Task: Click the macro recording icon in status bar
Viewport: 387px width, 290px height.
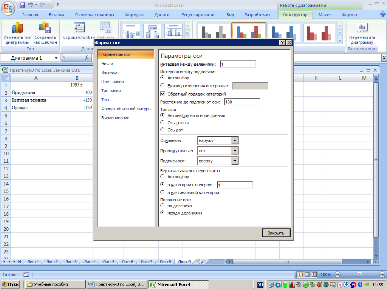Action: point(26,274)
